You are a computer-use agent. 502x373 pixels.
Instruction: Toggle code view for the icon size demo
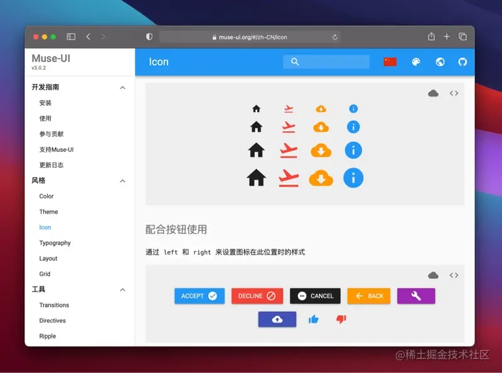tap(454, 93)
